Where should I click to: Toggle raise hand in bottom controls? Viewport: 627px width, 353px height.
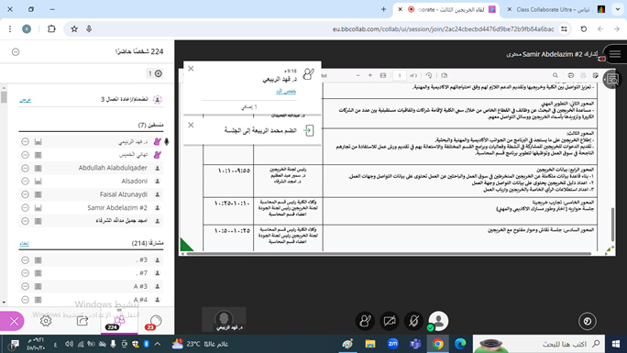point(365,321)
